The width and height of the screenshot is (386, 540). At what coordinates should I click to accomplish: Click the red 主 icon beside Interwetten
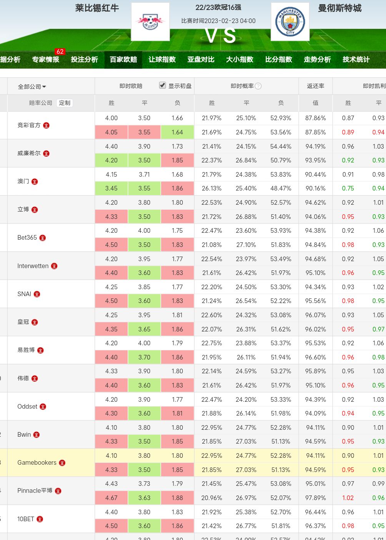[x=54, y=266]
